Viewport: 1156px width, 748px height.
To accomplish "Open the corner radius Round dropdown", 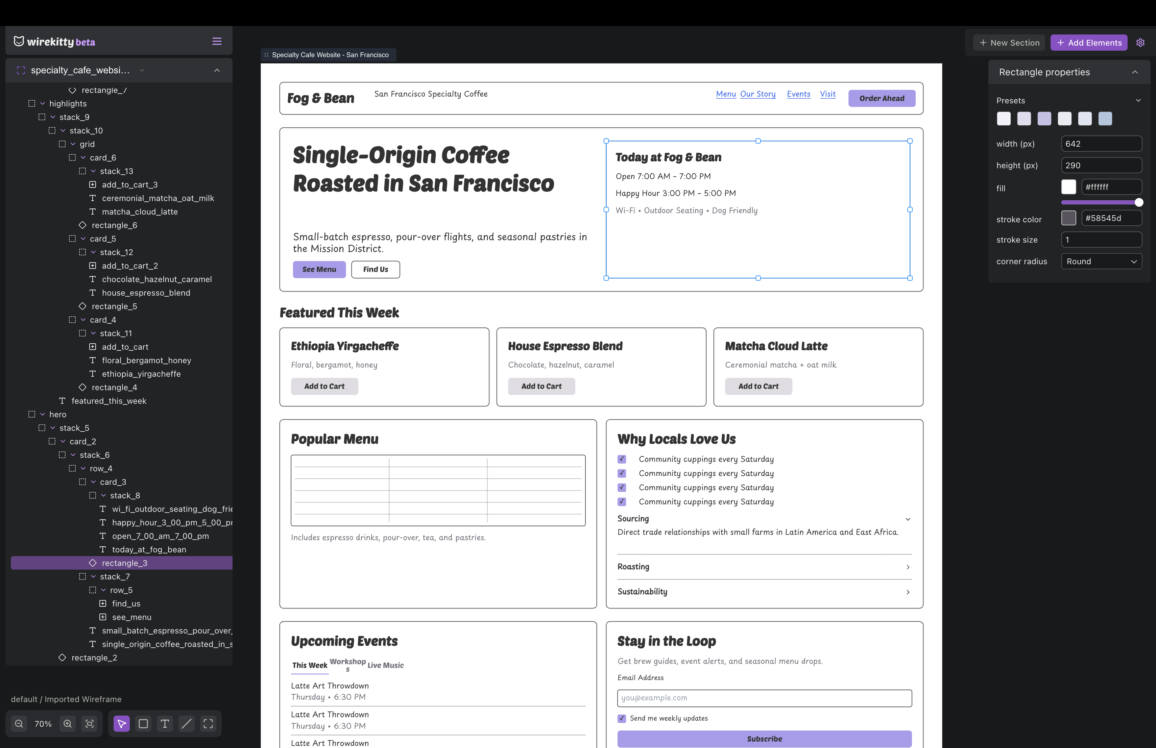I will tap(1102, 261).
